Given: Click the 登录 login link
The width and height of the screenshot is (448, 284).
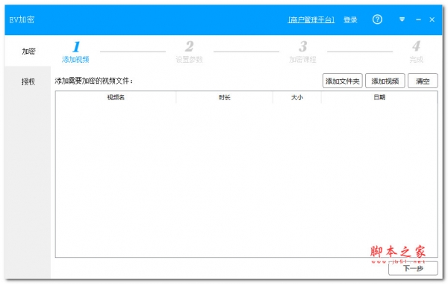Looking at the screenshot, I should (350, 19).
